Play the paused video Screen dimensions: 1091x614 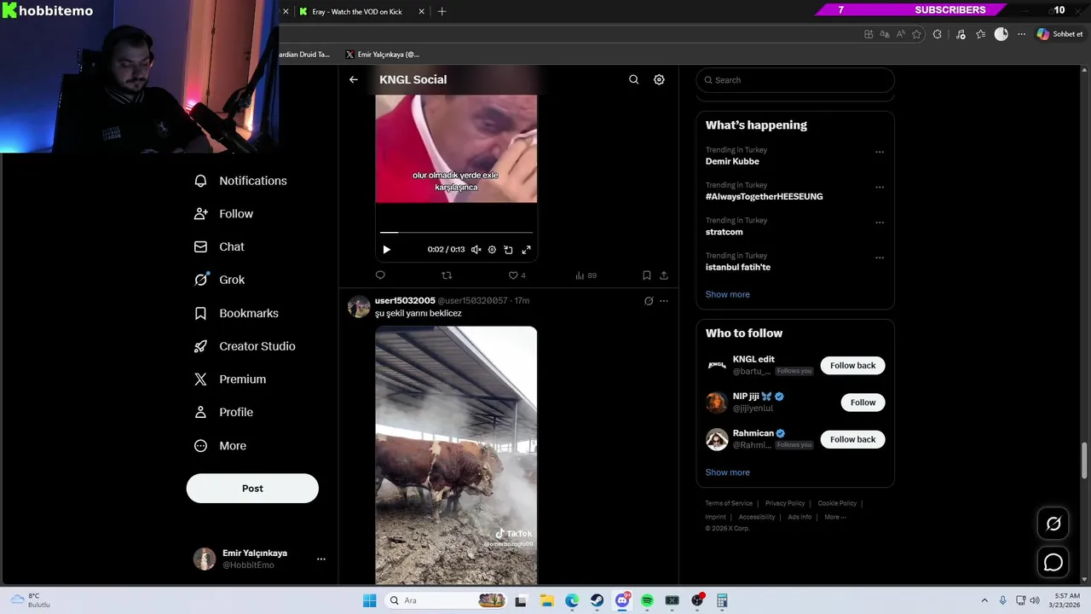click(386, 250)
